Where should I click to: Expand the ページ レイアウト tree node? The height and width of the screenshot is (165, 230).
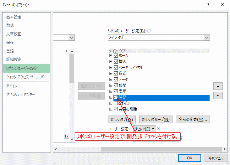pyautogui.click(x=111, y=67)
